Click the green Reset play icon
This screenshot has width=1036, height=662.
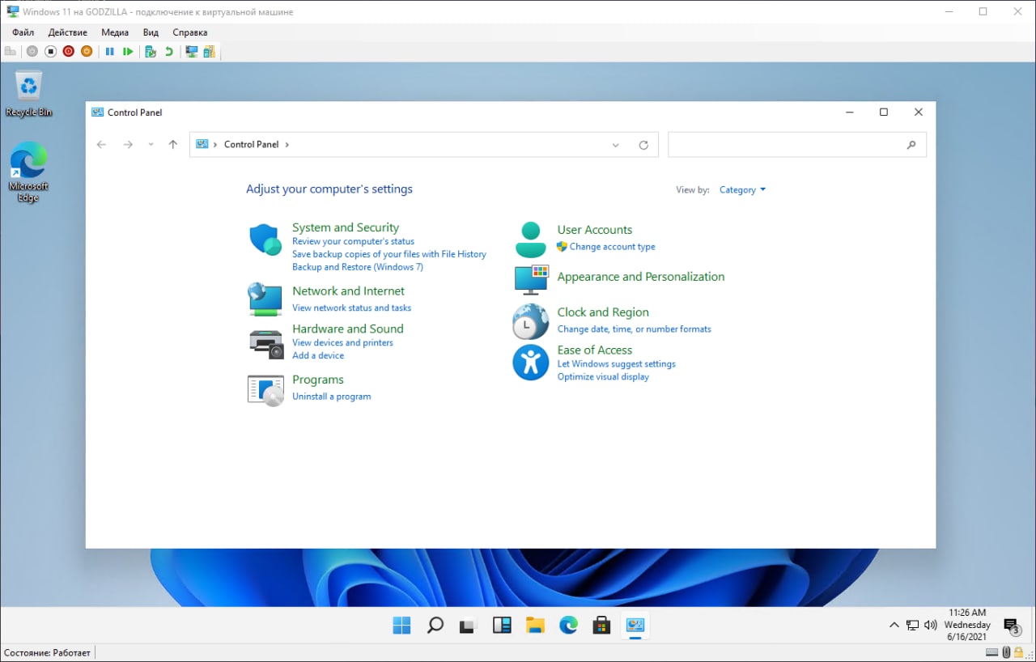click(128, 51)
